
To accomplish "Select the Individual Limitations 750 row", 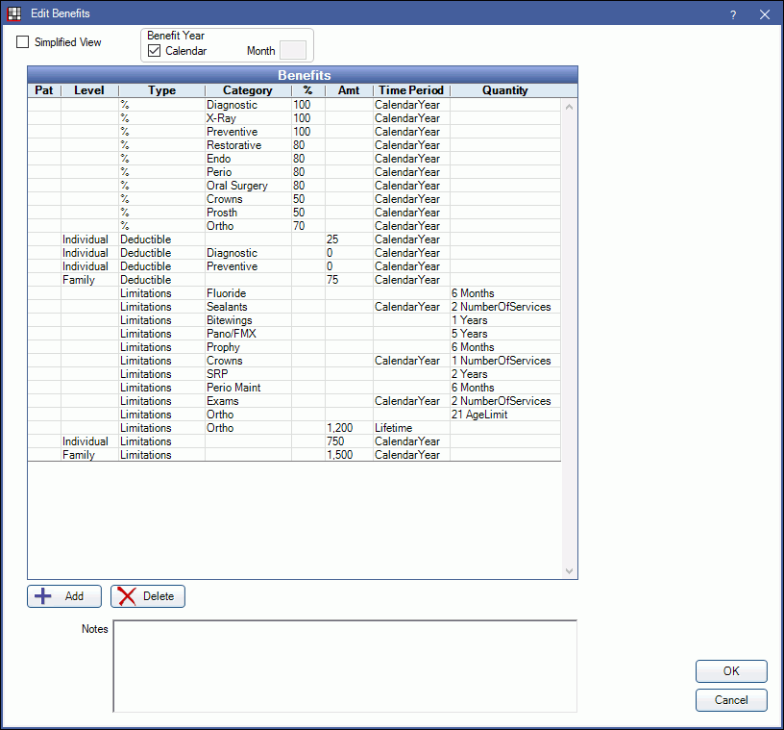I will point(294,442).
